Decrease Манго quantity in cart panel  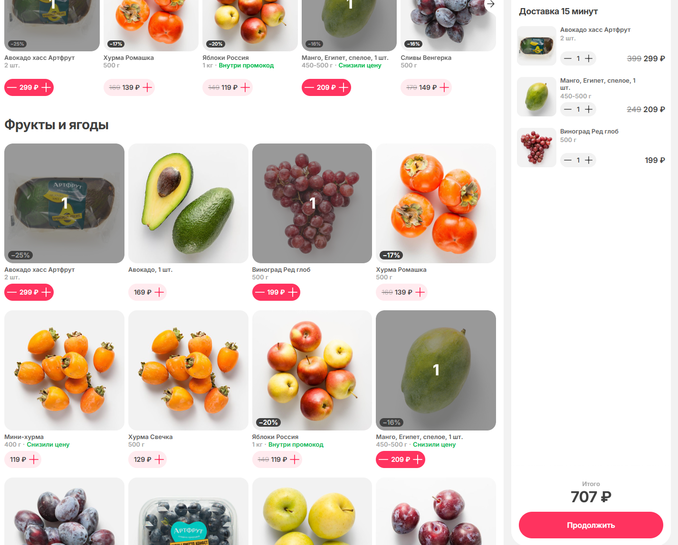pyautogui.click(x=567, y=109)
